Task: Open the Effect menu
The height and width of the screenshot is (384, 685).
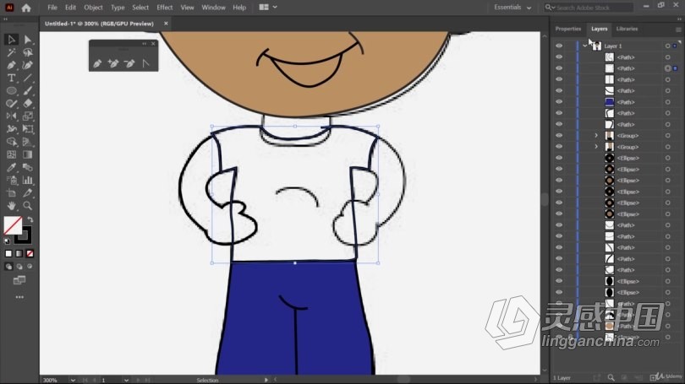Action: (165, 8)
